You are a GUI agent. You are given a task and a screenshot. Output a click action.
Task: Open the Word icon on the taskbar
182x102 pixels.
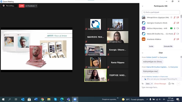pos(36,99)
